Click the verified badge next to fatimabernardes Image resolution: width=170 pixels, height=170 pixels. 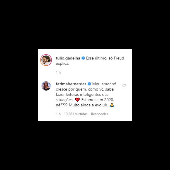pyautogui.click(x=89, y=84)
